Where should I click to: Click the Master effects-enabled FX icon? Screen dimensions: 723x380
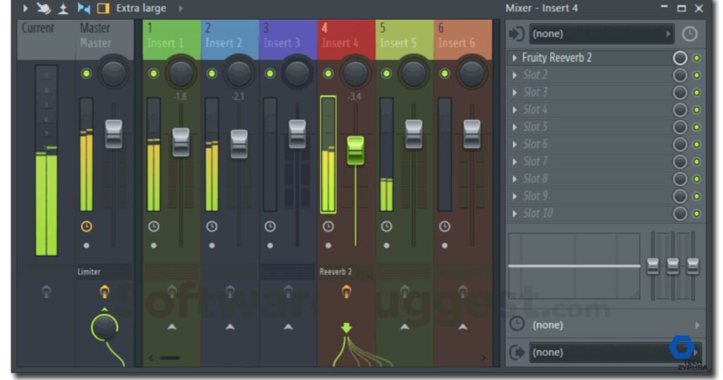(104, 292)
